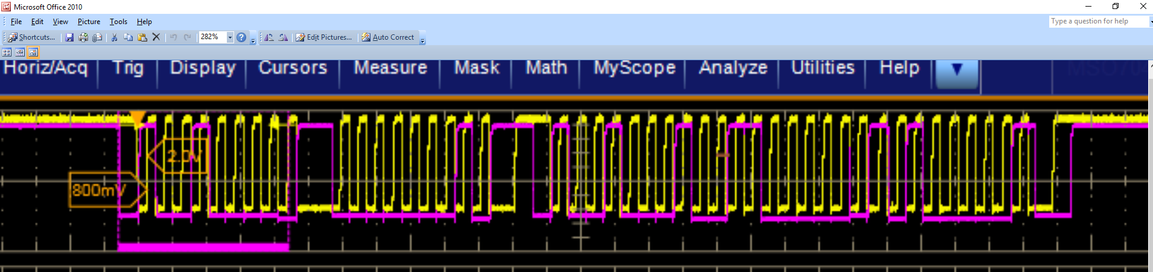Click the 800mV trigger level label
The height and width of the screenshot is (272, 1153).
(x=107, y=190)
